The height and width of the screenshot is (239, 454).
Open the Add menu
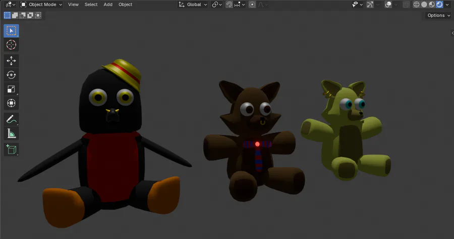(x=108, y=5)
